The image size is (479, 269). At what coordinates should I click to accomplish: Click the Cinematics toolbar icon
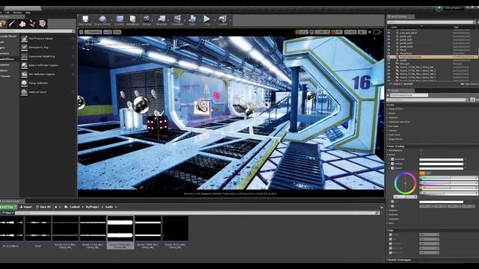click(177, 20)
